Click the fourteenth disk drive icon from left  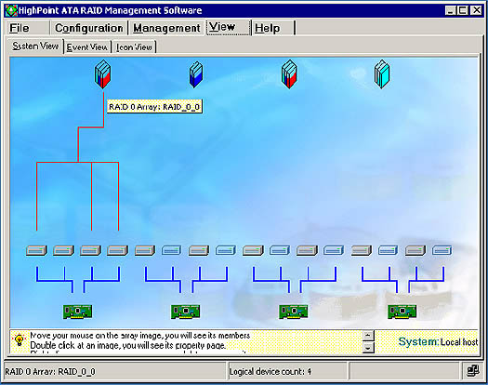coord(389,250)
